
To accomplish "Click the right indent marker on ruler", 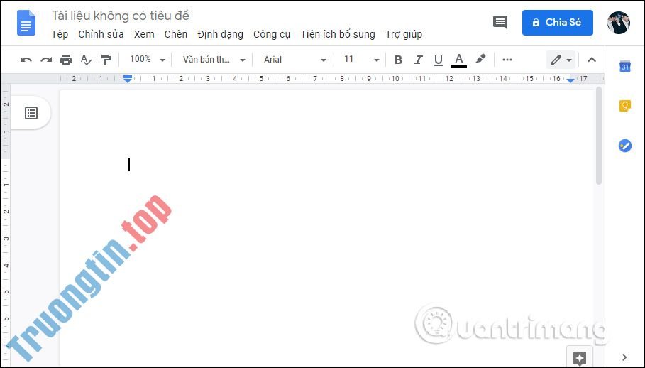I will point(570,80).
